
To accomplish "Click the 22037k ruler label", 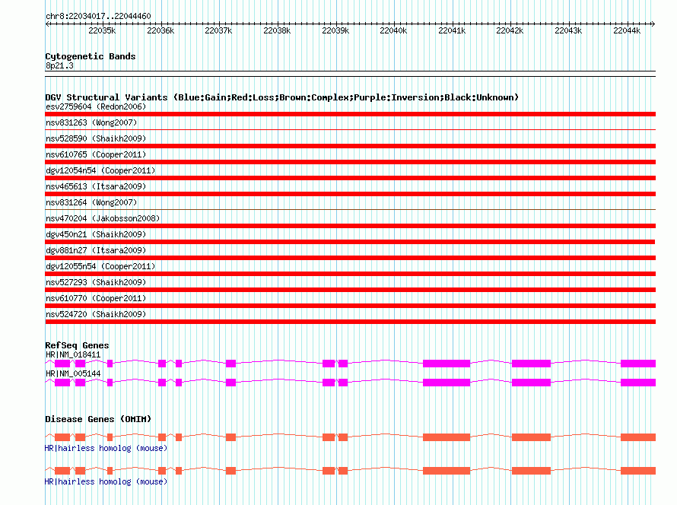I will click(x=218, y=30).
